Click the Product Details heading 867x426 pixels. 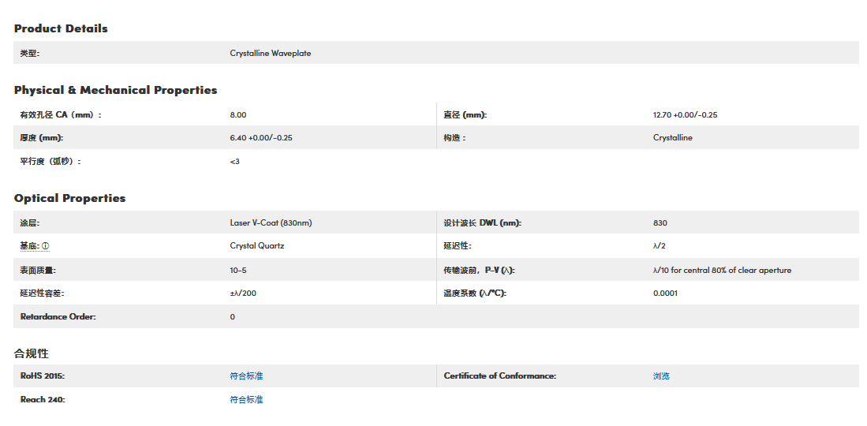(61, 28)
